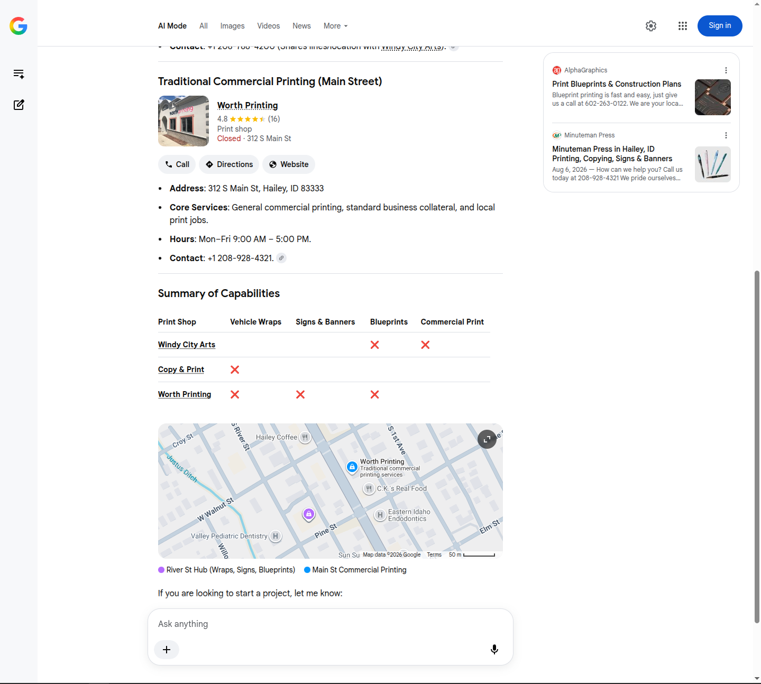The width and height of the screenshot is (761, 684).
Task: Click Eastern Idaho Endodontics marker
Action: [x=380, y=515]
